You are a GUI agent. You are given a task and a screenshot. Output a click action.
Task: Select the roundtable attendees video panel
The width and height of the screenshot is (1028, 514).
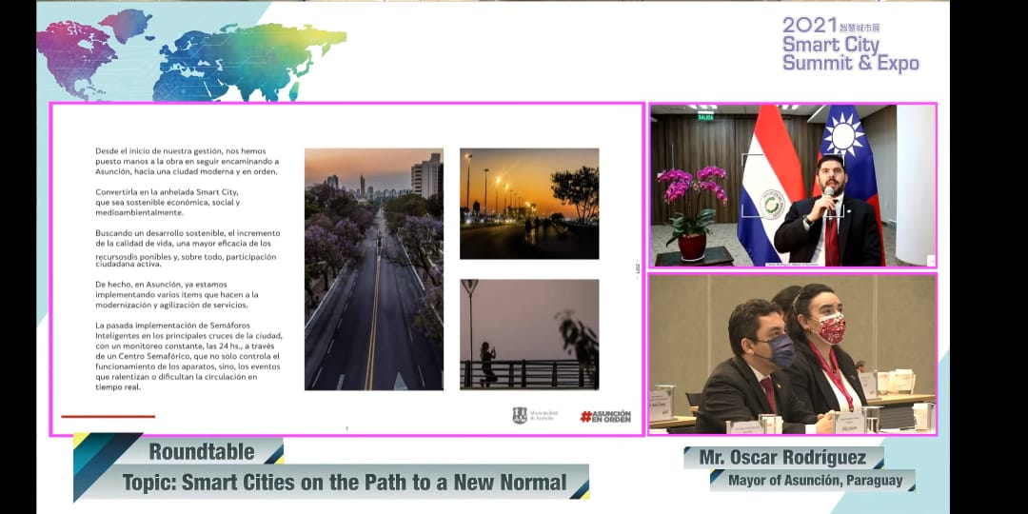coord(792,353)
